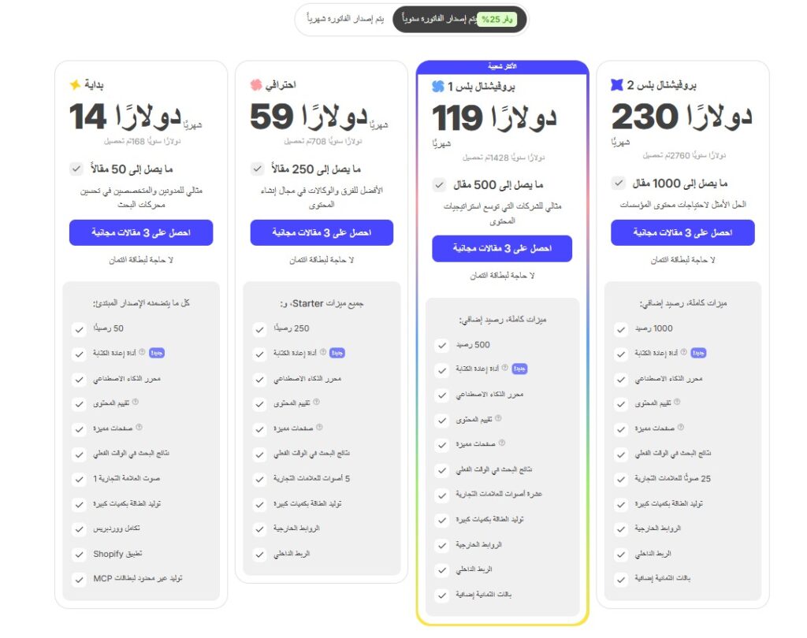Screen dimensions: 807x638
Task: Click the info icon next to تقييم المحتوى in the احترافي plan
Action: tap(317, 402)
